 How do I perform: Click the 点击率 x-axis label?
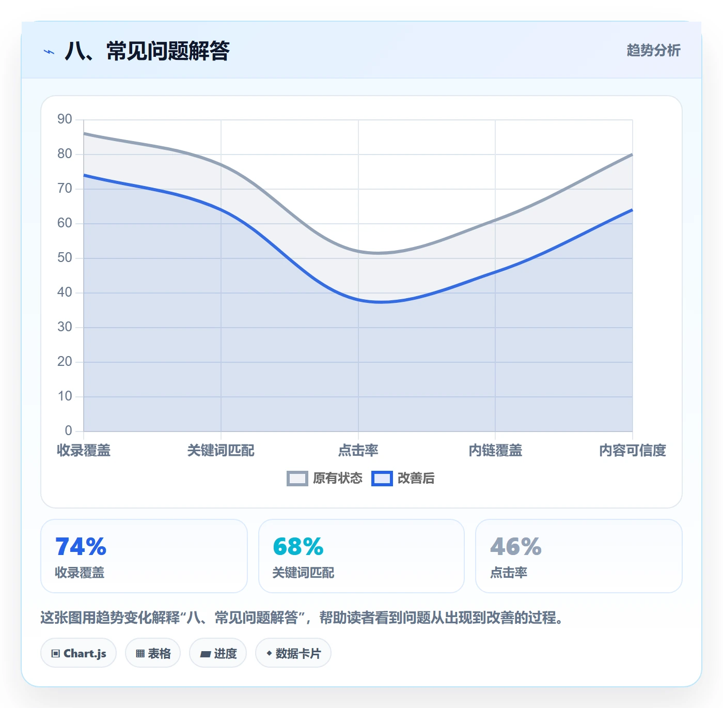(358, 451)
